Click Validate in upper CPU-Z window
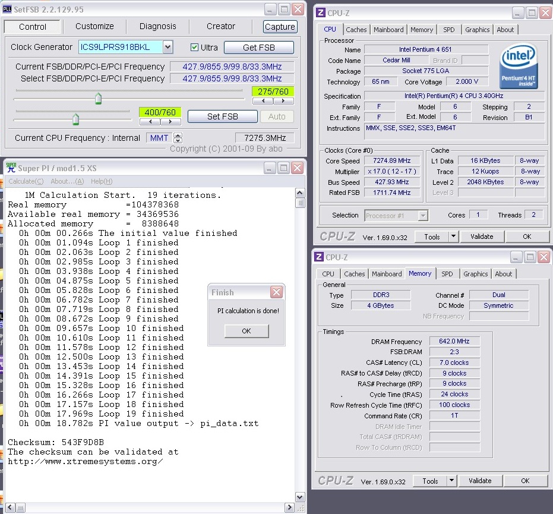 (x=482, y=236)
